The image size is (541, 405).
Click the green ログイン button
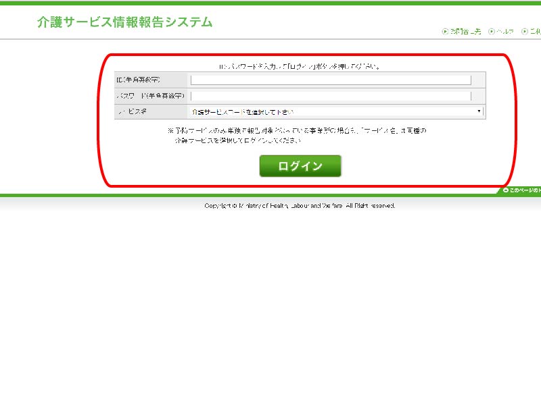(x=300, y=166)
